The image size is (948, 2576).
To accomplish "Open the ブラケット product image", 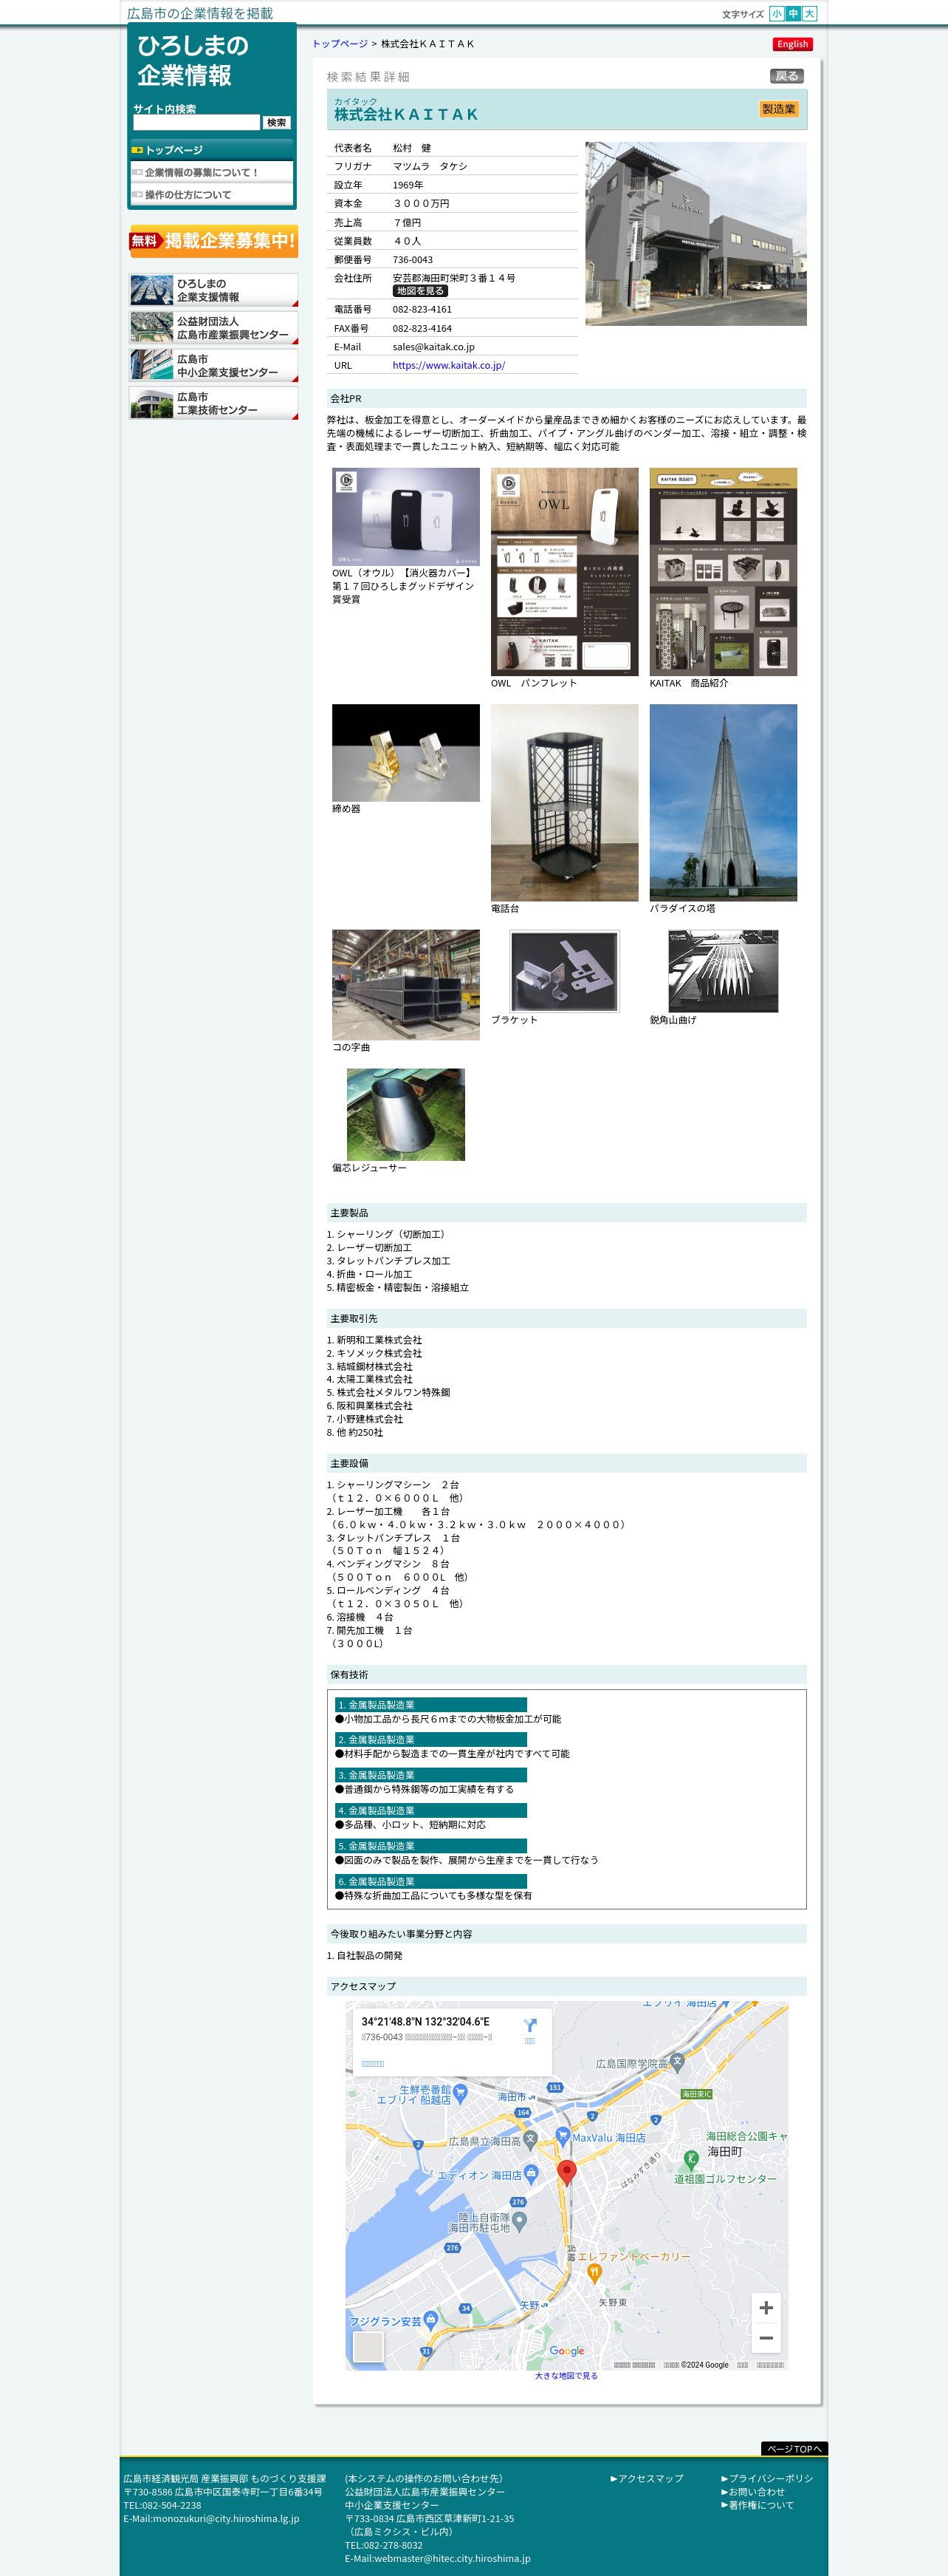I will [564, 971].
